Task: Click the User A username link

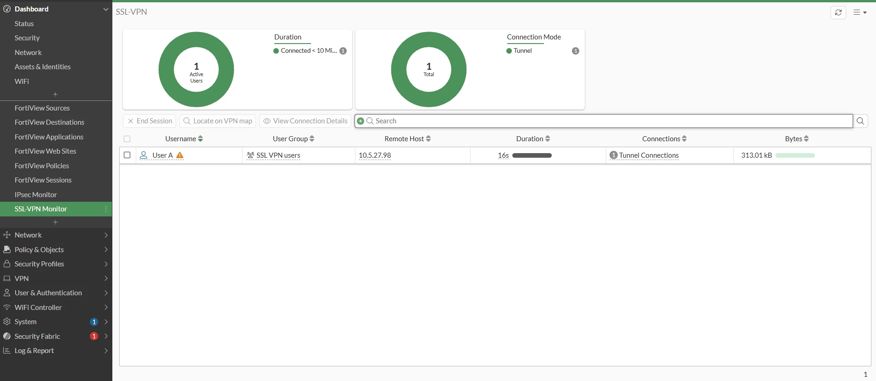Action: tap(162, 155)
